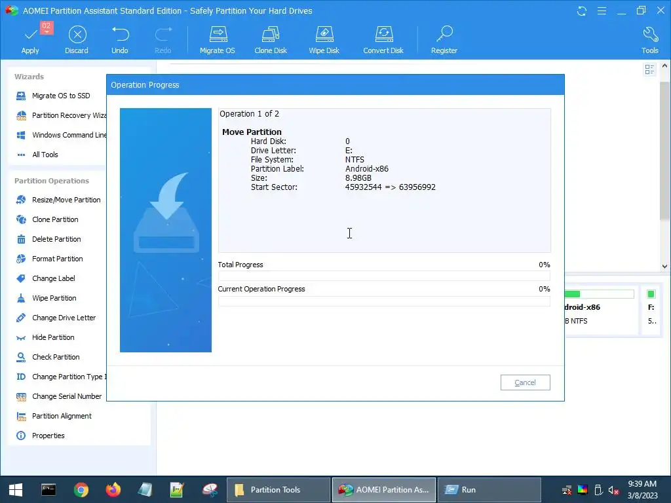Click the Operation 1 of 2 text
This screenshot has height=503, width=671.
tap(250, 114)
